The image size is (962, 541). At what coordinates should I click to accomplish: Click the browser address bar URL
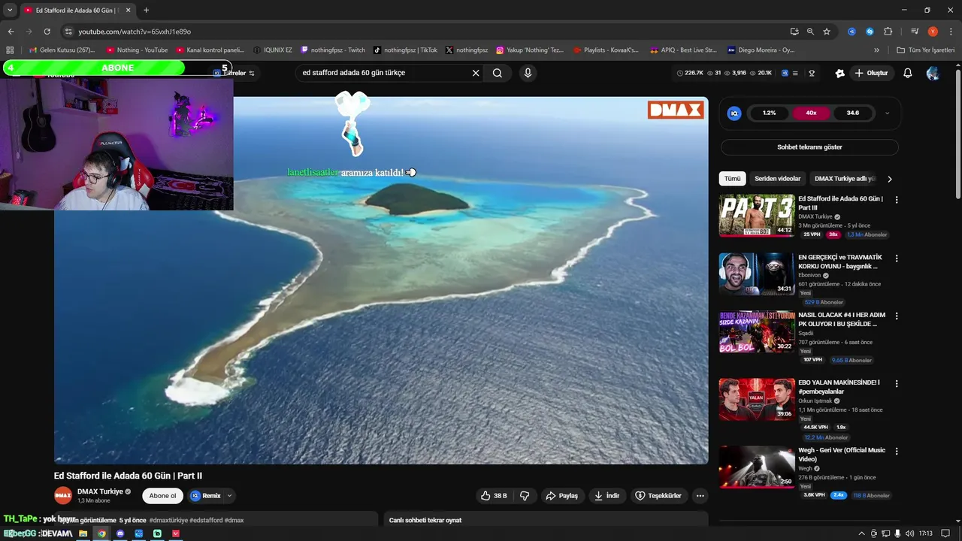pyautogui.click(x=135, y=32)
